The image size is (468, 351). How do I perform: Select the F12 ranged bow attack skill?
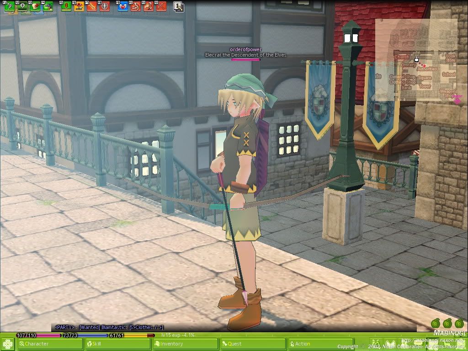(x=161, y=7)
